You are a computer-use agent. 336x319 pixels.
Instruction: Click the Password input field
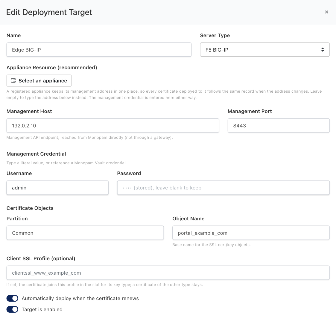[x=223, y=188]
